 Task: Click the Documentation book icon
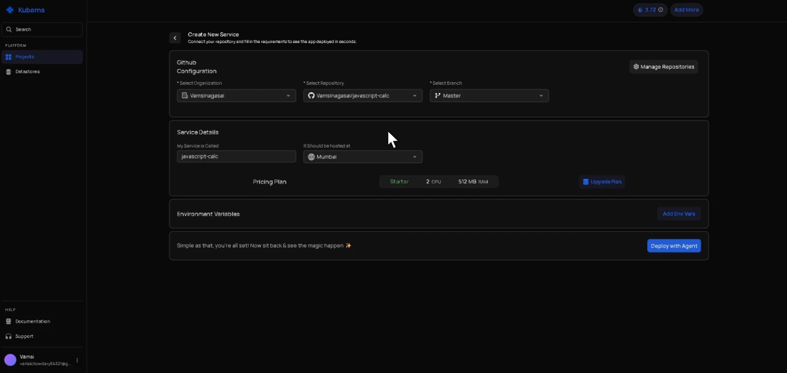[x=8, y=321]
